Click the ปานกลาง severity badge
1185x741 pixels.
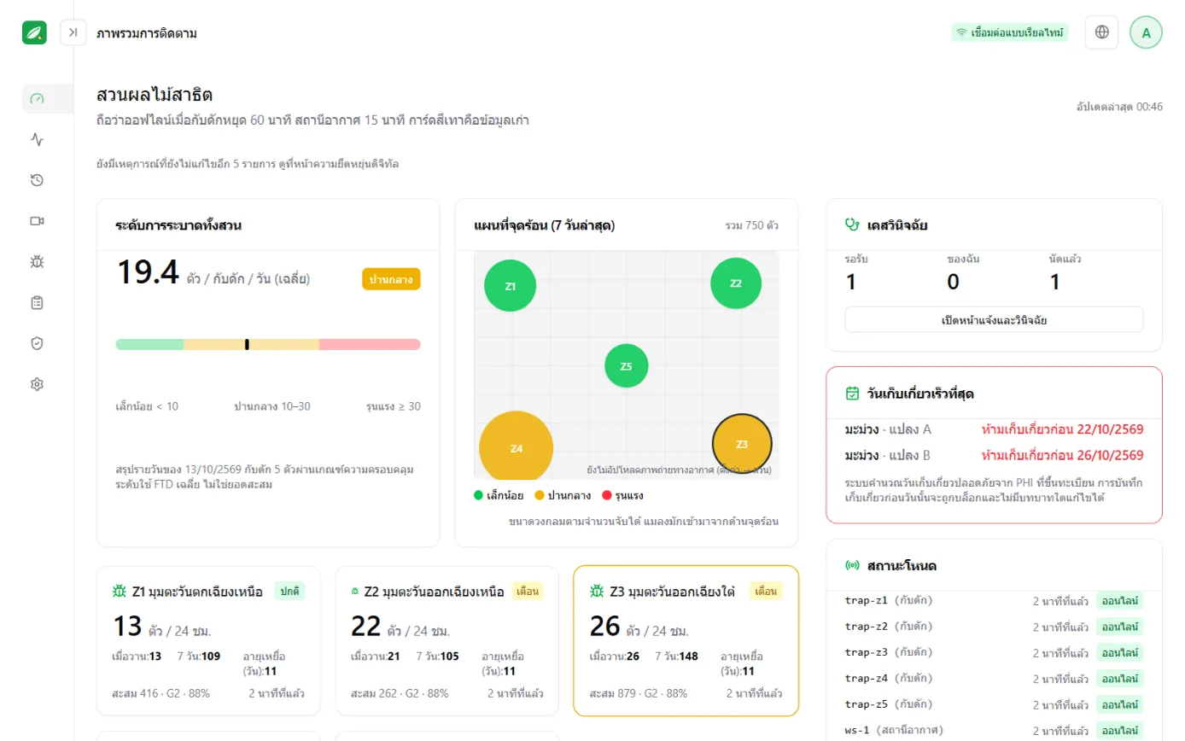tap(391, 279)
